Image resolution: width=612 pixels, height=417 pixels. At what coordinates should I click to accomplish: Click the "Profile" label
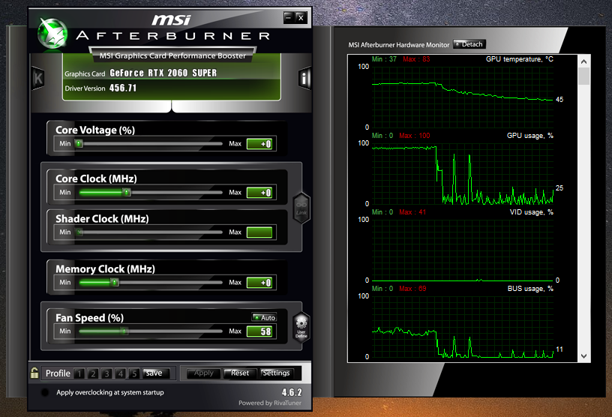(x=58, y=373)
